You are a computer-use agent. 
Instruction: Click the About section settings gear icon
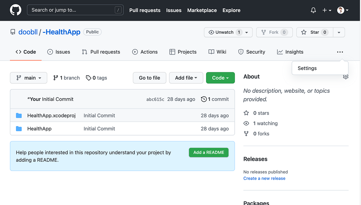tap(345, 77)
